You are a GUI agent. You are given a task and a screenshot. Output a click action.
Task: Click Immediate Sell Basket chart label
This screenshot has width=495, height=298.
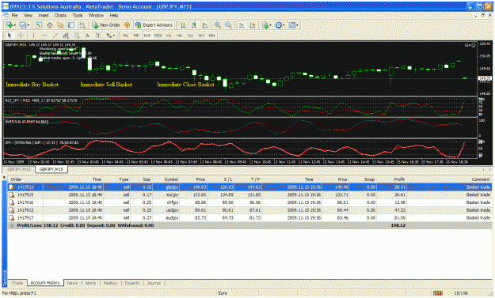click(106, 85)
